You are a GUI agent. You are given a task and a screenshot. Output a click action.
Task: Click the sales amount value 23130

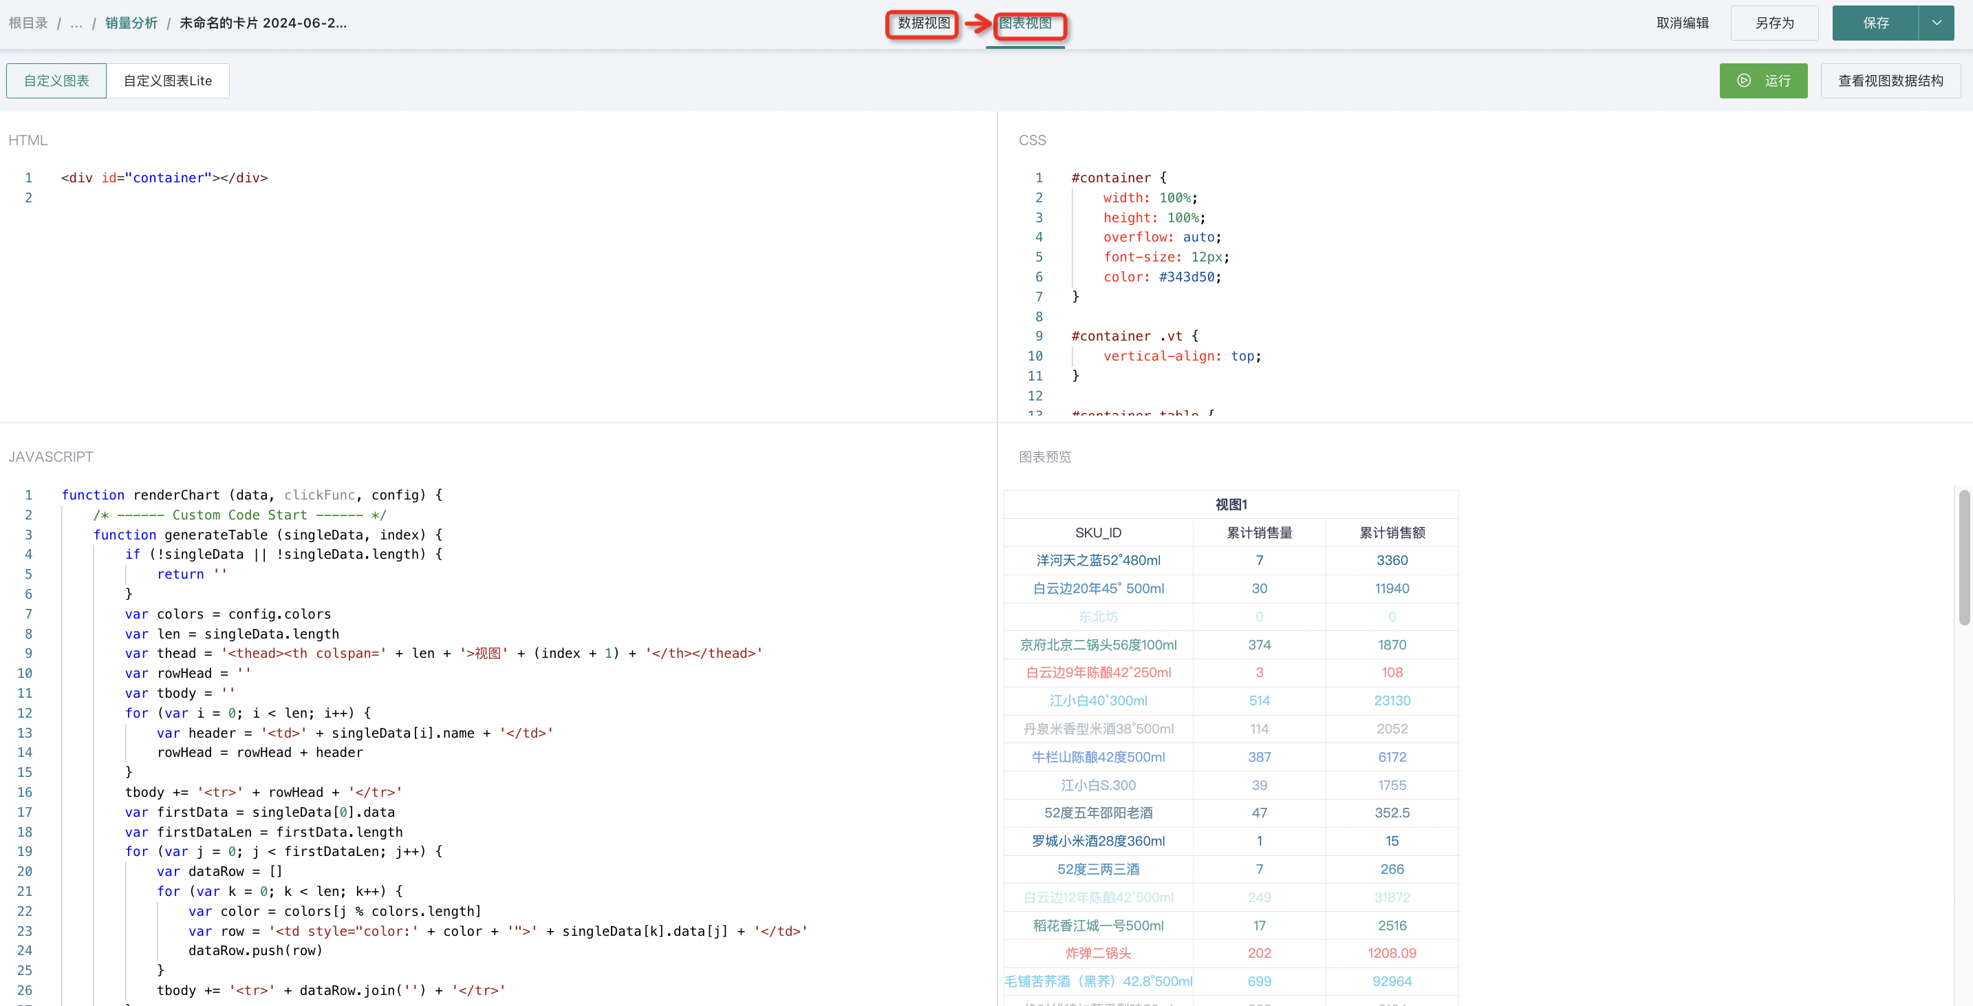point(1392,700)
